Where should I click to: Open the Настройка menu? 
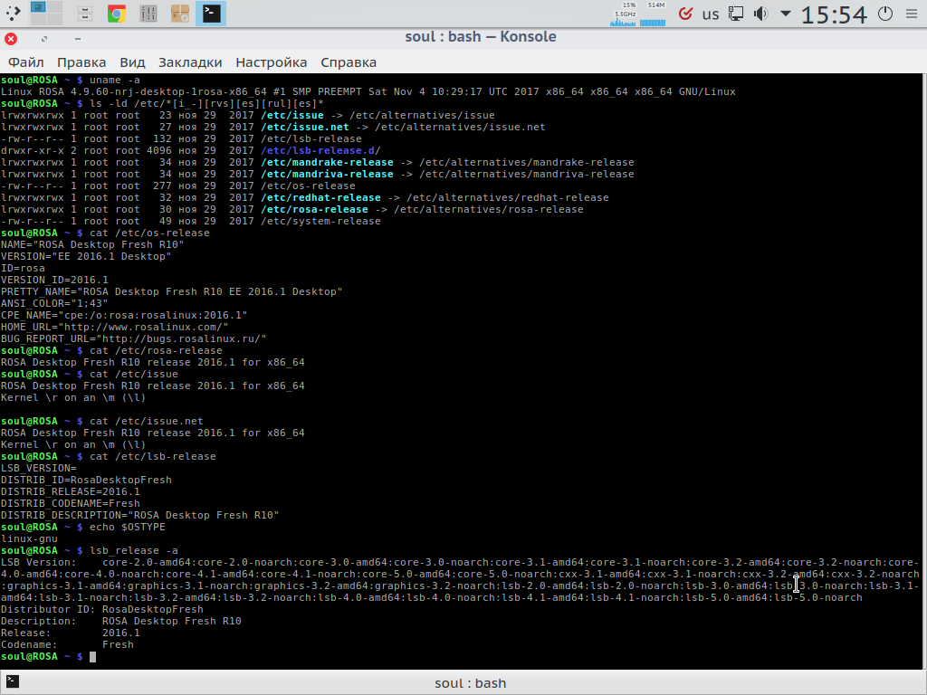click(x=272, y=62)
